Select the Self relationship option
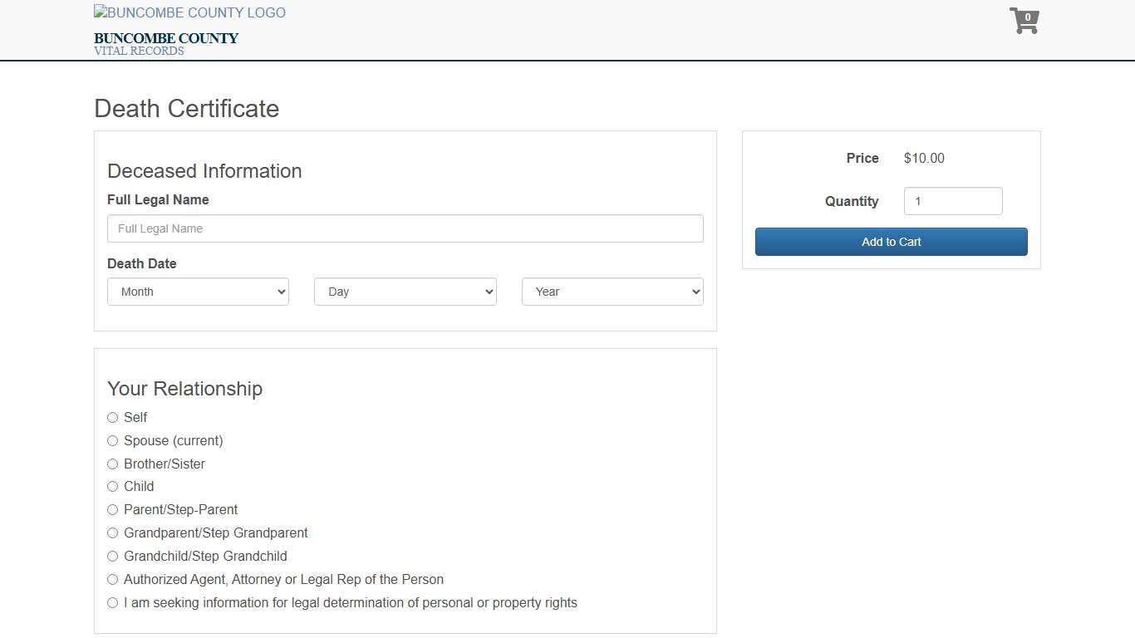The width and height of the screenshot is (1135, 638). tap(113, 418)
